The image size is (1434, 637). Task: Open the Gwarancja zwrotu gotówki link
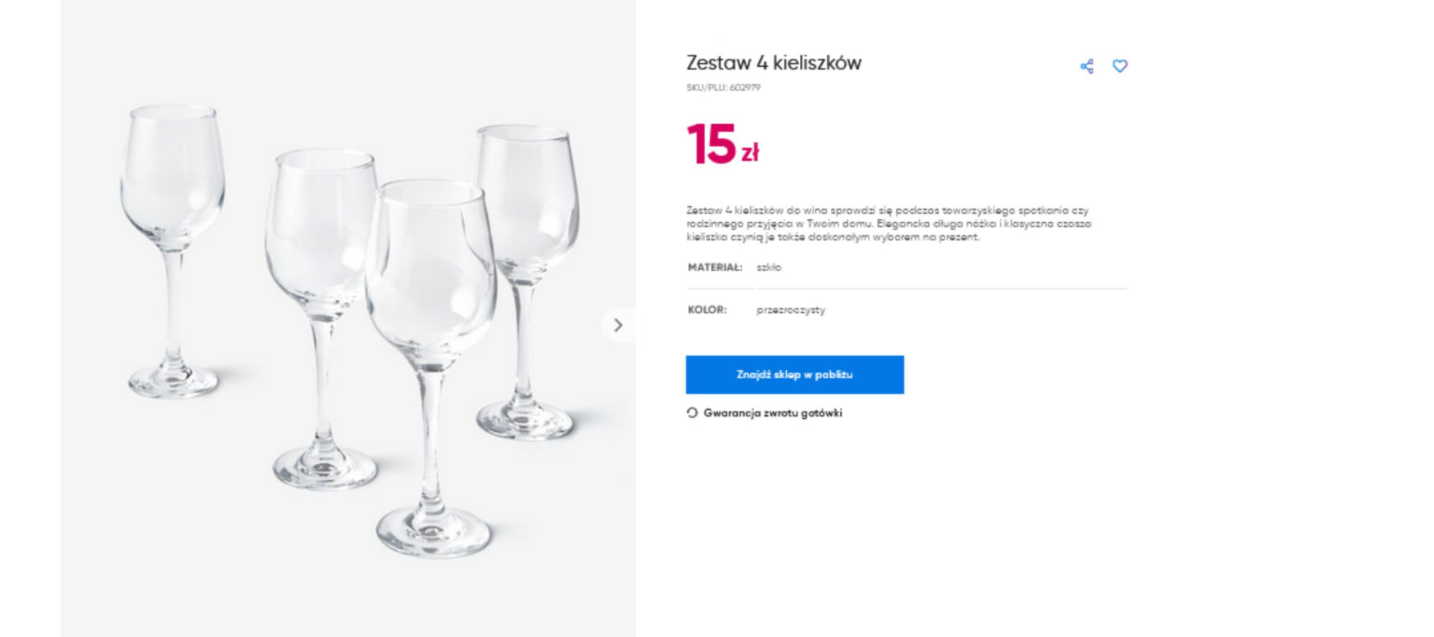click(772, 413)
